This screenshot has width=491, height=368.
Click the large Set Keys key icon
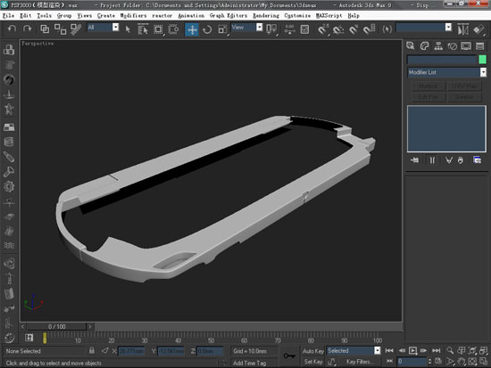pos(289,356)
